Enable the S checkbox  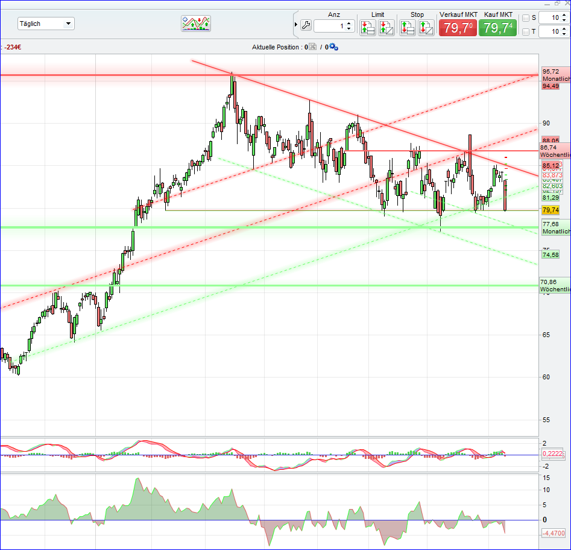[526, 18]
